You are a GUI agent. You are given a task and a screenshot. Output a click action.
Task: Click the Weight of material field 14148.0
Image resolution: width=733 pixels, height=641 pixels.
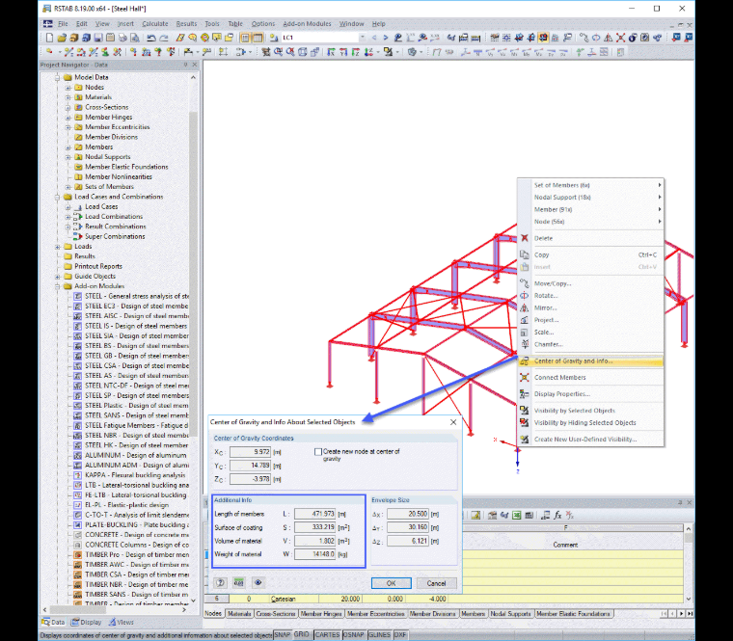coord(315,554)
